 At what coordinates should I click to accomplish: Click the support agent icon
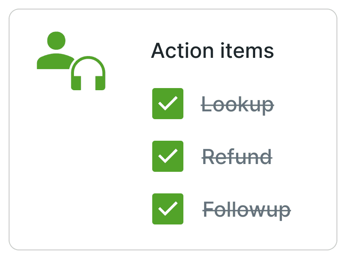tap(71, 61)
